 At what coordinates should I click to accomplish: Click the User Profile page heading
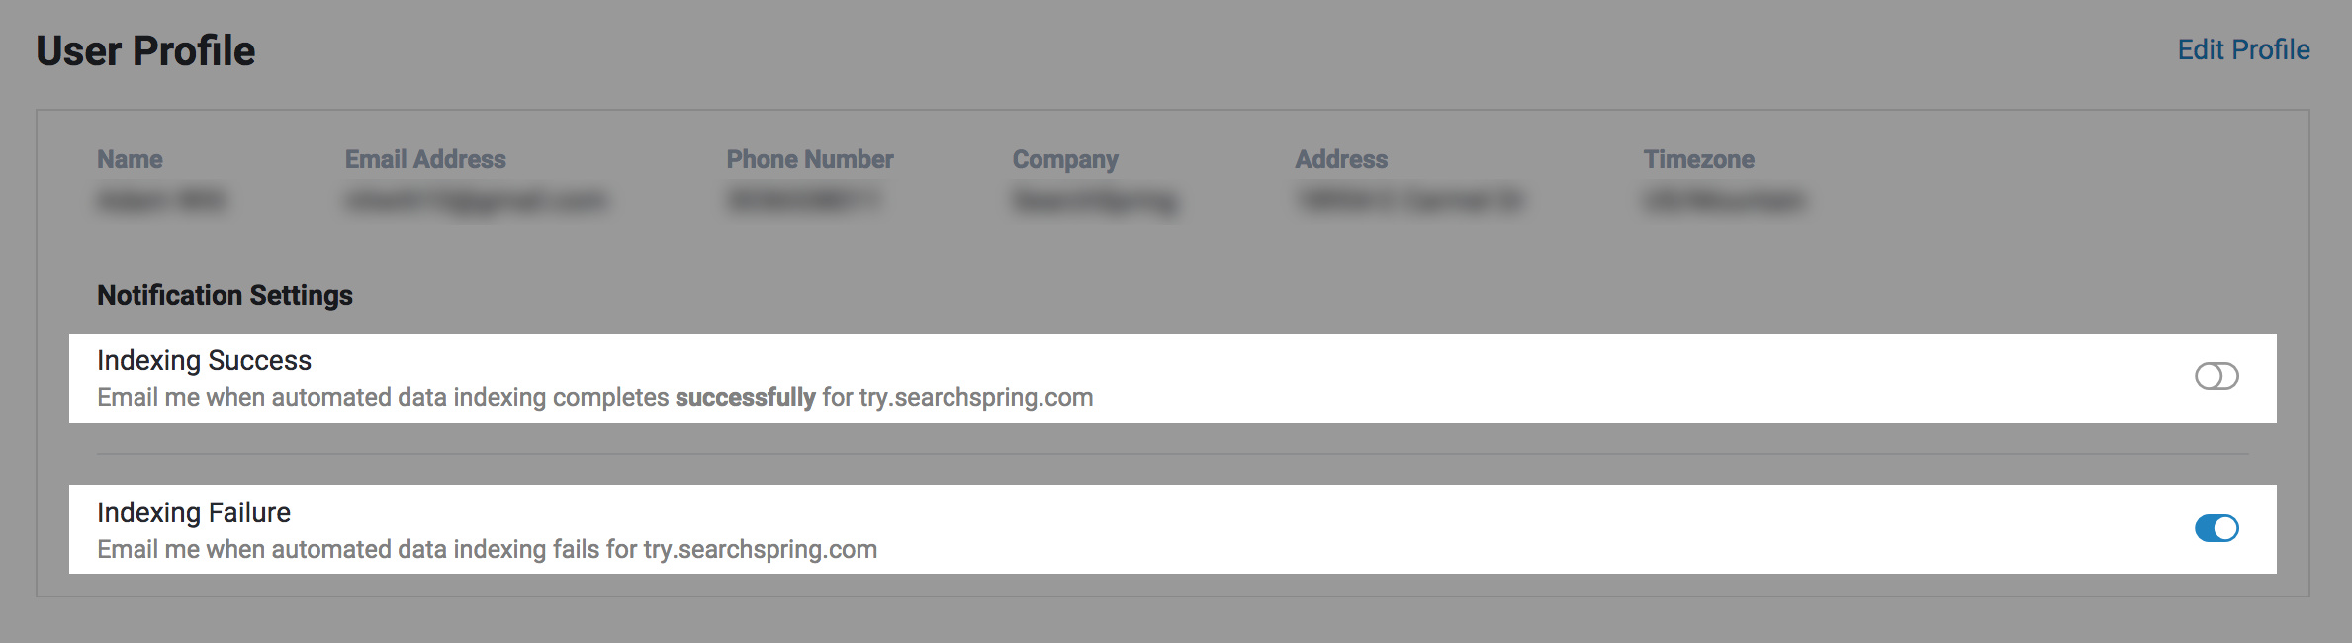tap(145, 51)
